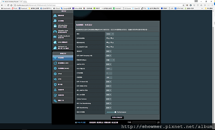Open Traffic Analyzer sidebar icon

click(x=55, y=37)
